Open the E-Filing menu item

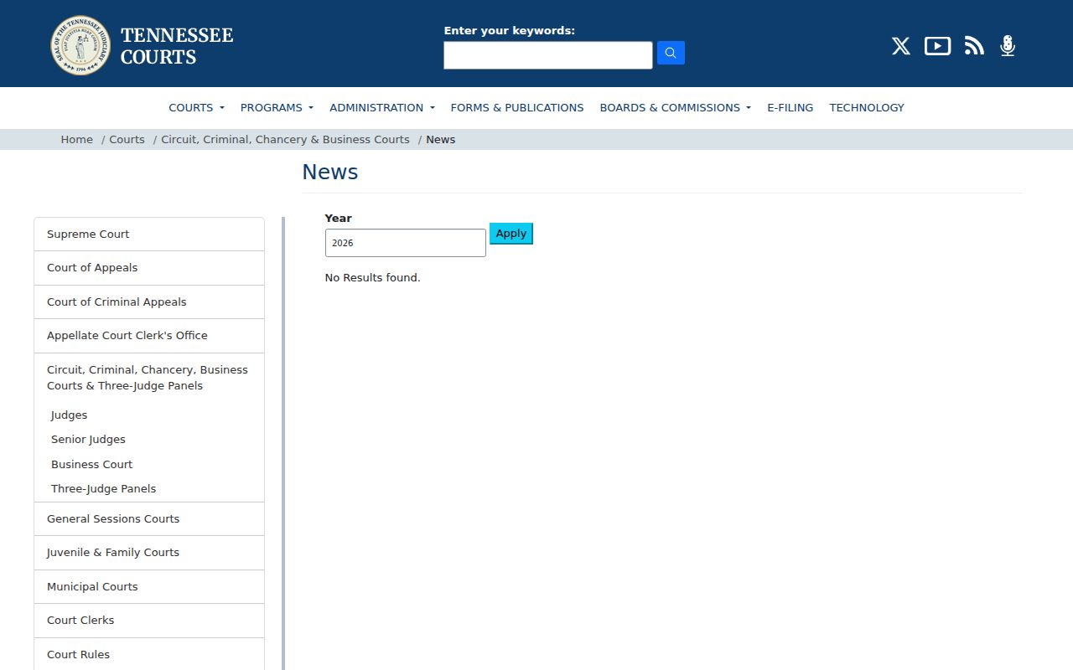[x=790, y=107]
